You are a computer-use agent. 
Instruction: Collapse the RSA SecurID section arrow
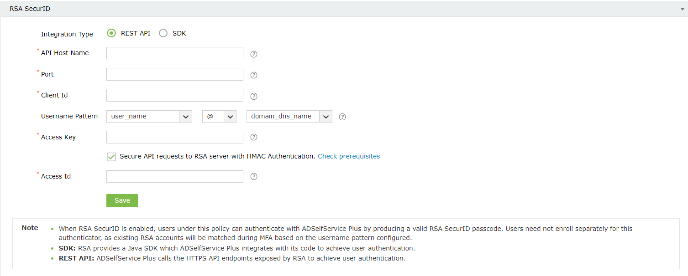pyautogui.click(x=682, y=9)
